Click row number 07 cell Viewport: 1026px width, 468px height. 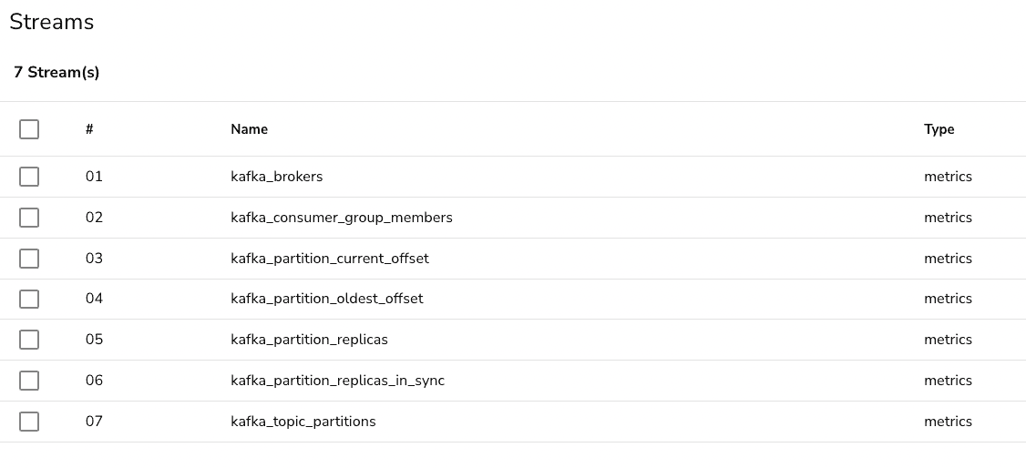pos(94,422)
